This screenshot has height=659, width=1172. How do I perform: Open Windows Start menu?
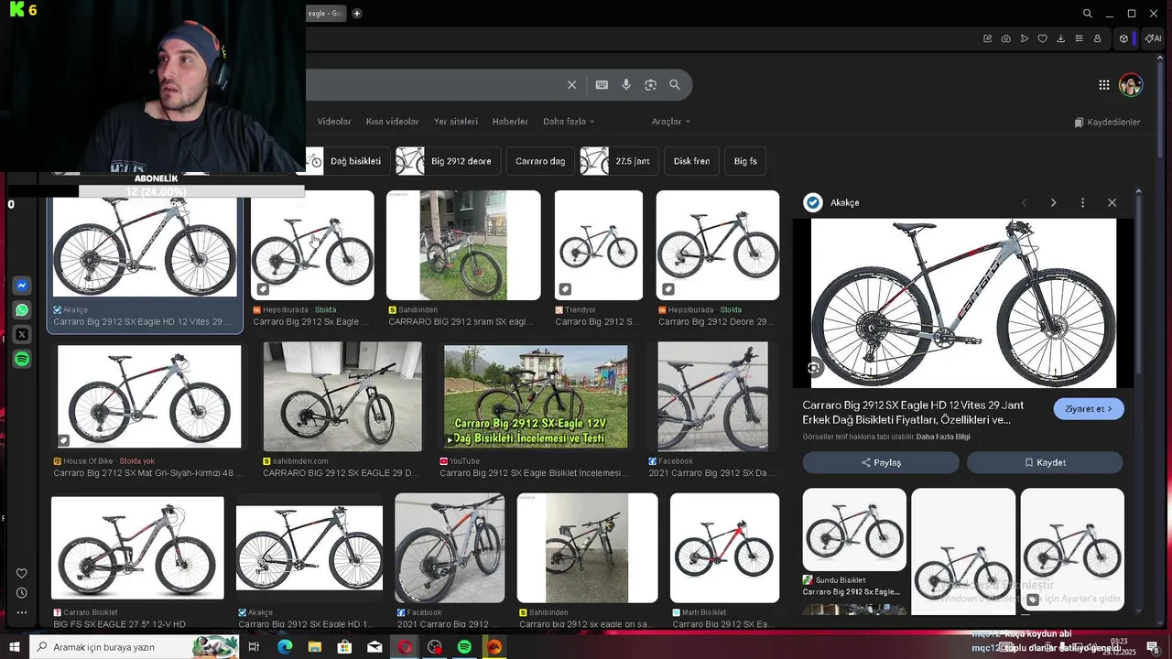(x=15, y=647)
